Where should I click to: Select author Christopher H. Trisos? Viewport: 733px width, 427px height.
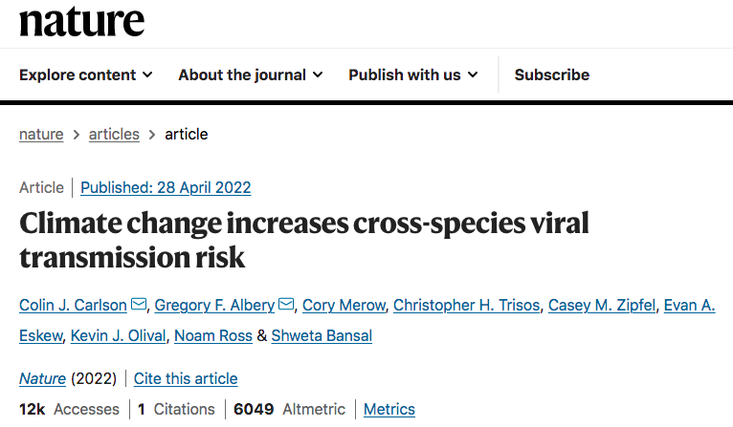pos(468,305)
